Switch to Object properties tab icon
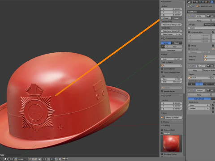Image resolution: width=215 pixels, height=161 pixels. 206,2
